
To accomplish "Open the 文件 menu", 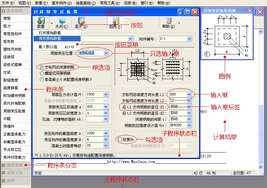I will pyautogui.click(x=8, y=3).
